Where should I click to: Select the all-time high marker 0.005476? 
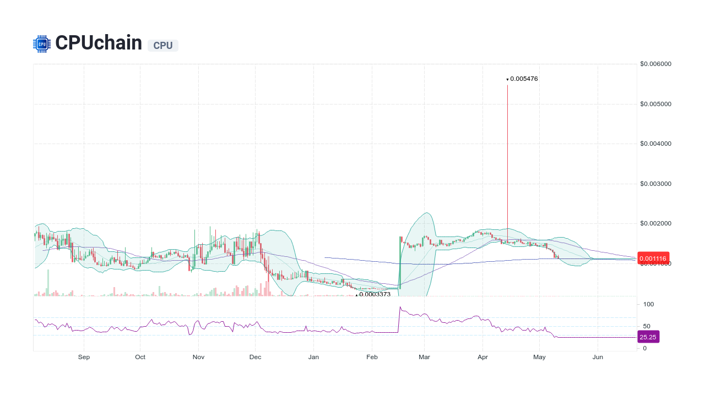(521, 79)
